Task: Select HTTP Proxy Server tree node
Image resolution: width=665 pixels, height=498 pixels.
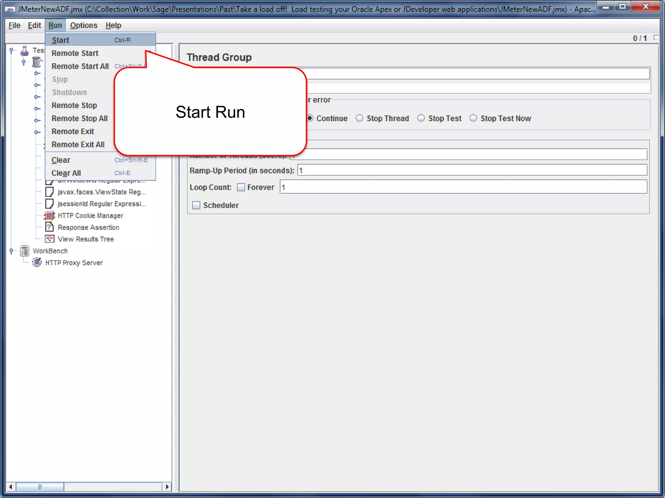Action: [x=74, y=263]
